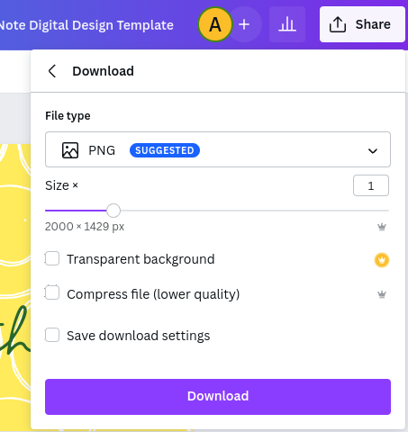
Task: Add a collaborator with the plus icon
Action: 244,24
